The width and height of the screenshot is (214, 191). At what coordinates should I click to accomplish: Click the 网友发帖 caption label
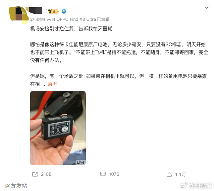(x=16, y=186)
